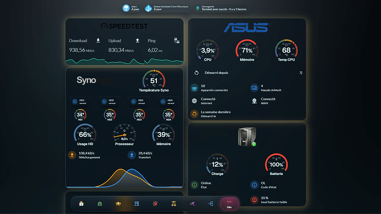Image resolution: width=381 pixels, height=214 pixels.
Task: Open the Sauvegarde status chip
Action: pos(221,8)
